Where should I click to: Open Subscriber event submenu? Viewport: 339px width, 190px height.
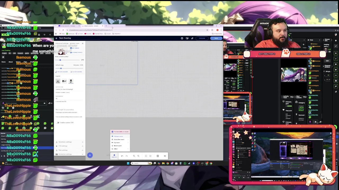tap(120, 139)
